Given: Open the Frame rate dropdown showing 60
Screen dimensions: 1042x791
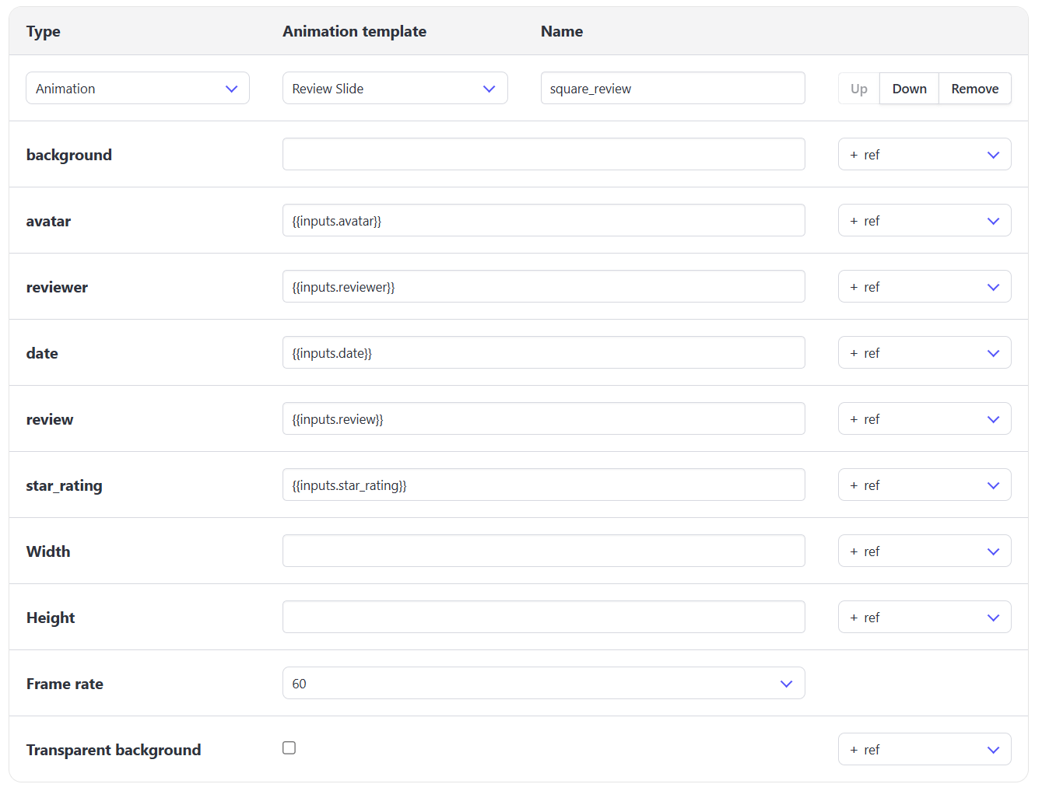Looking at the screenshot, I should tap(543, 683).
